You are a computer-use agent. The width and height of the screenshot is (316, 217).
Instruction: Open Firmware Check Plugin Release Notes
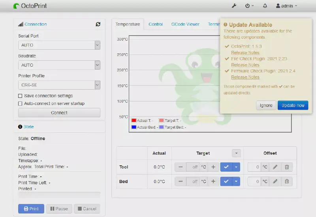click(x=245, y=77)
